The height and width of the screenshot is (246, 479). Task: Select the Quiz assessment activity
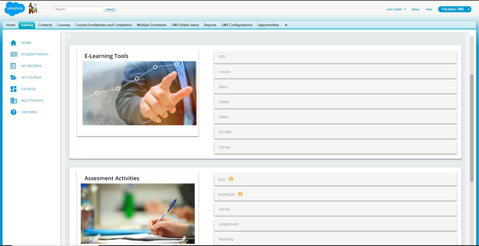(335, 179)
